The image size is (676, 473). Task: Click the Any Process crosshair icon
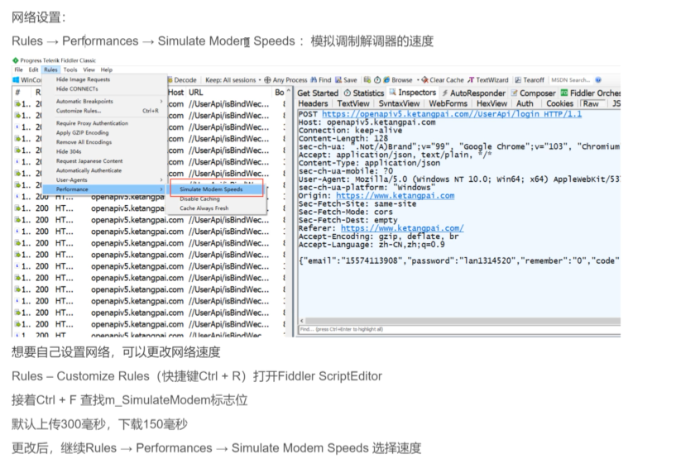click(x=267, y=79)
